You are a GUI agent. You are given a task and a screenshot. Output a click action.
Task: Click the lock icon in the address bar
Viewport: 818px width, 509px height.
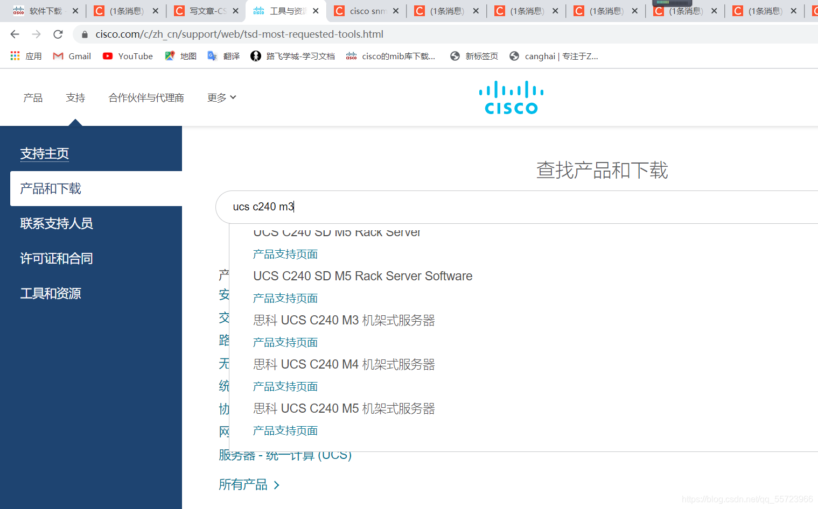85,34
